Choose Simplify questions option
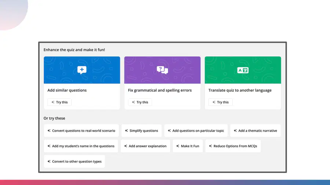This screenshot has height=185, width=330. click(142, 131)
